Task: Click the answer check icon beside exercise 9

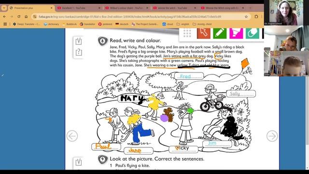Action: [79, 162]
